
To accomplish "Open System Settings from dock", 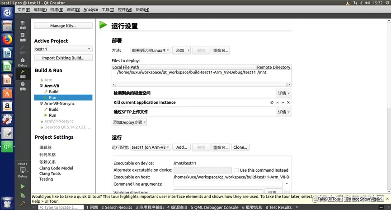I will click(7, 120).
